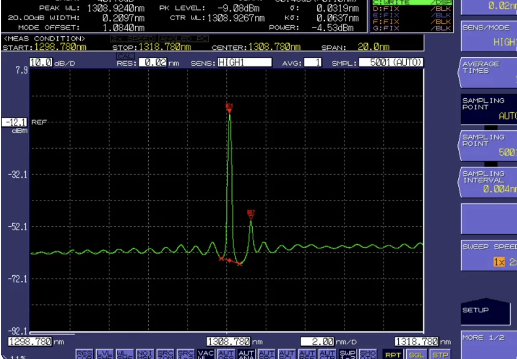Open the AVERAGE TIMES soft key

click(488, 72)
